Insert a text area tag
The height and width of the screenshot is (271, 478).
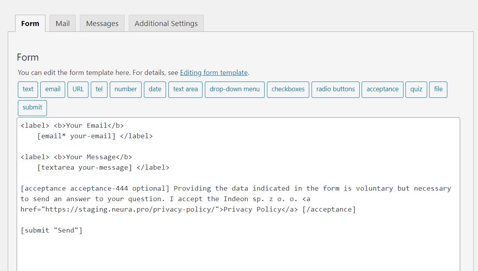point(185,89)
